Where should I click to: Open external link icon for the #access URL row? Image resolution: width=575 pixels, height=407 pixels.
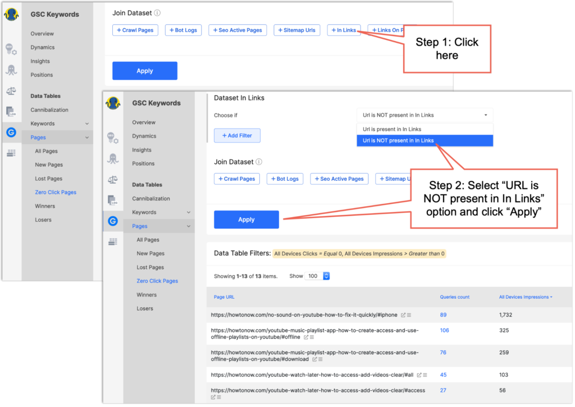coord(213,397)
